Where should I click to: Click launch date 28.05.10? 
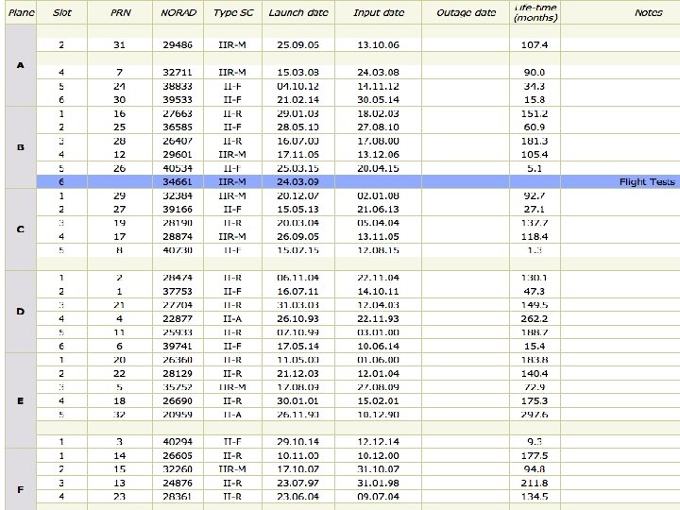[297, 127]
